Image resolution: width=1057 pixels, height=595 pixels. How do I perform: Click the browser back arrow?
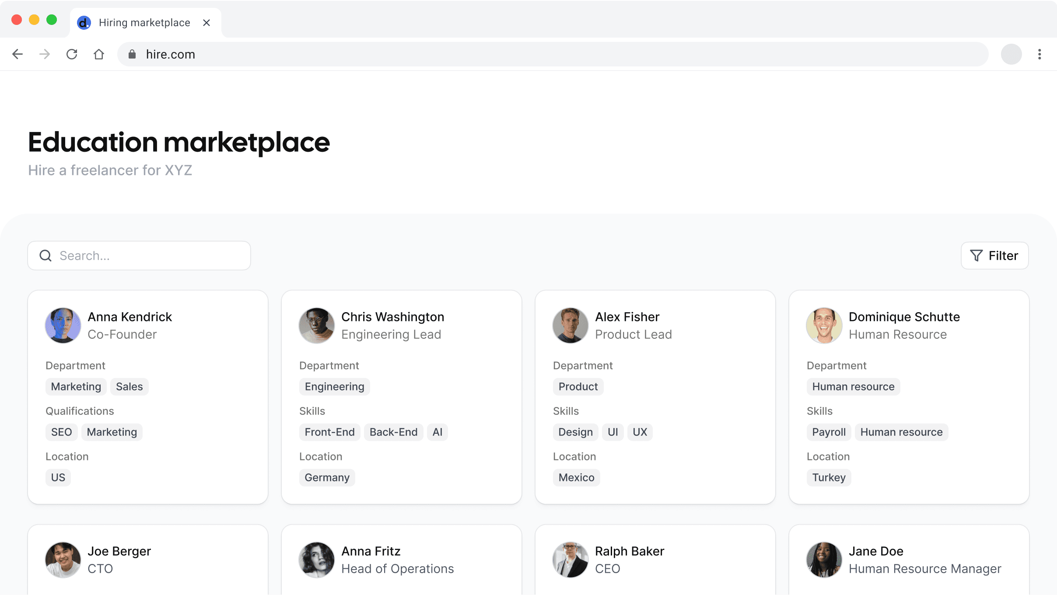point(17,54)
